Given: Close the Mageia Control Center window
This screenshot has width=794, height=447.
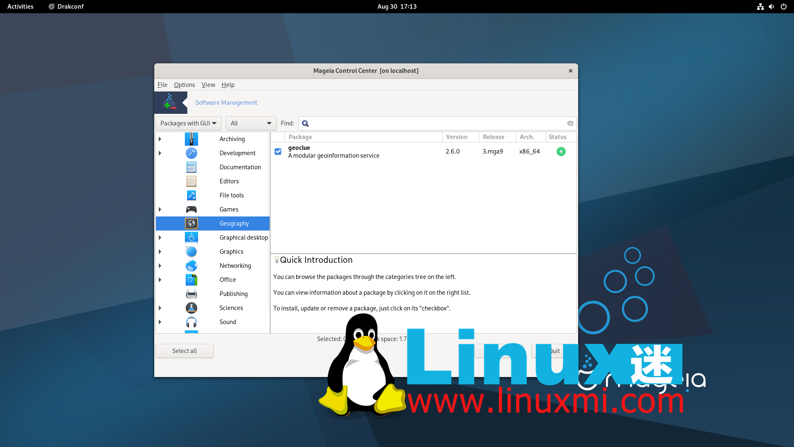Looking at the screenshot, I should [x=570, y=71].
